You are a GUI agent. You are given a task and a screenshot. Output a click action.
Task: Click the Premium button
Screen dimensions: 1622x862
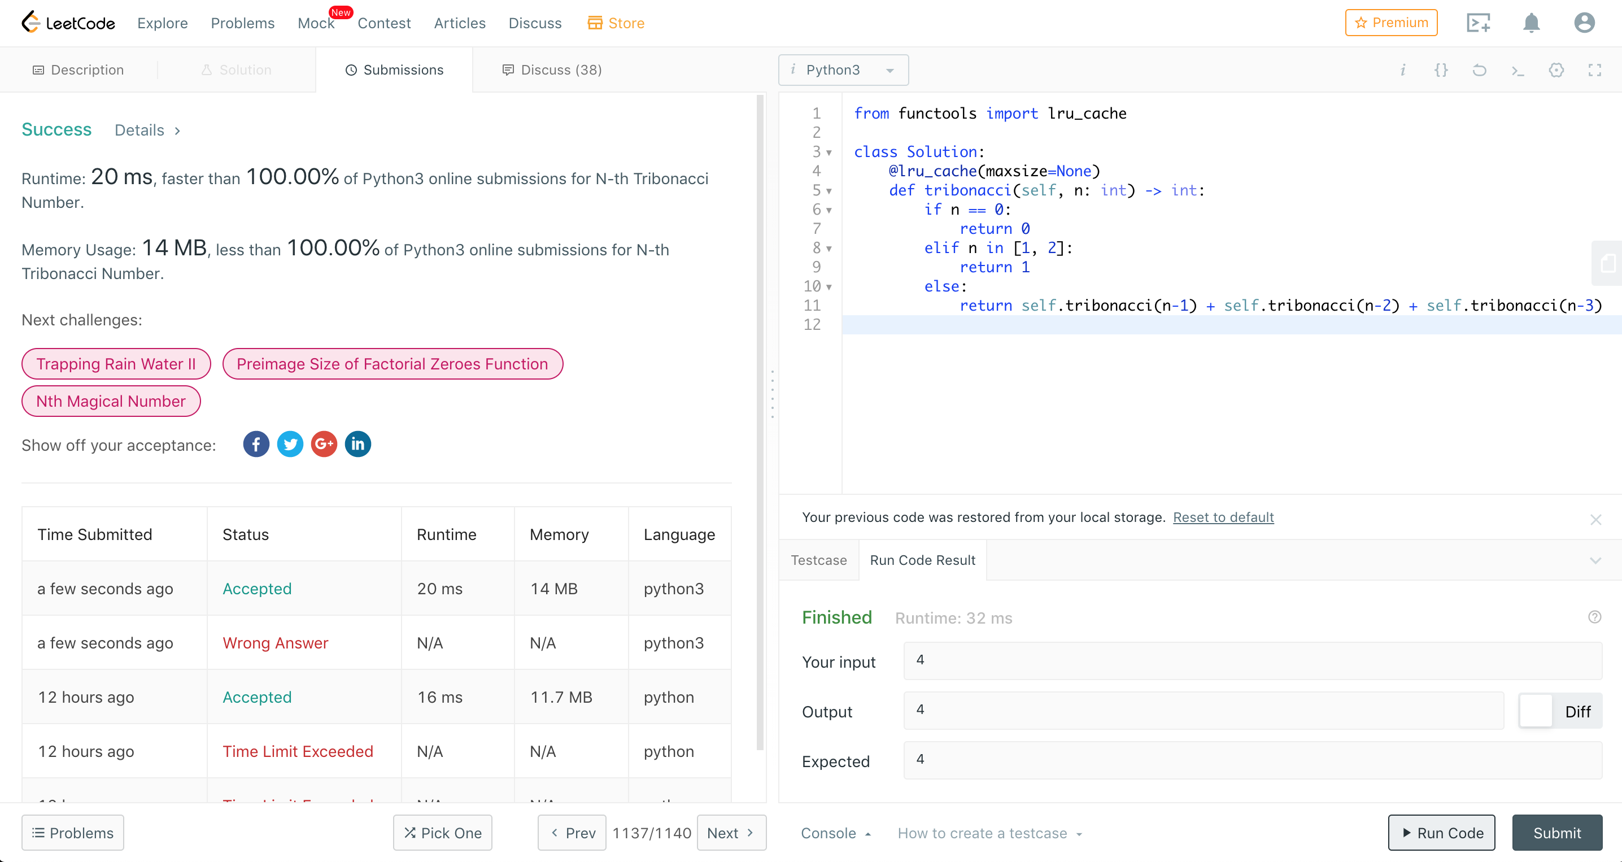1391,23
